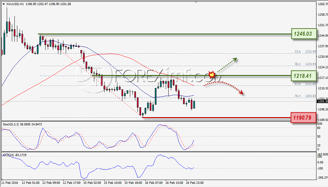Click the 1246.03 resistance price label
The width and height of the screenshot is (328, 187).
(x=304, y=34)
